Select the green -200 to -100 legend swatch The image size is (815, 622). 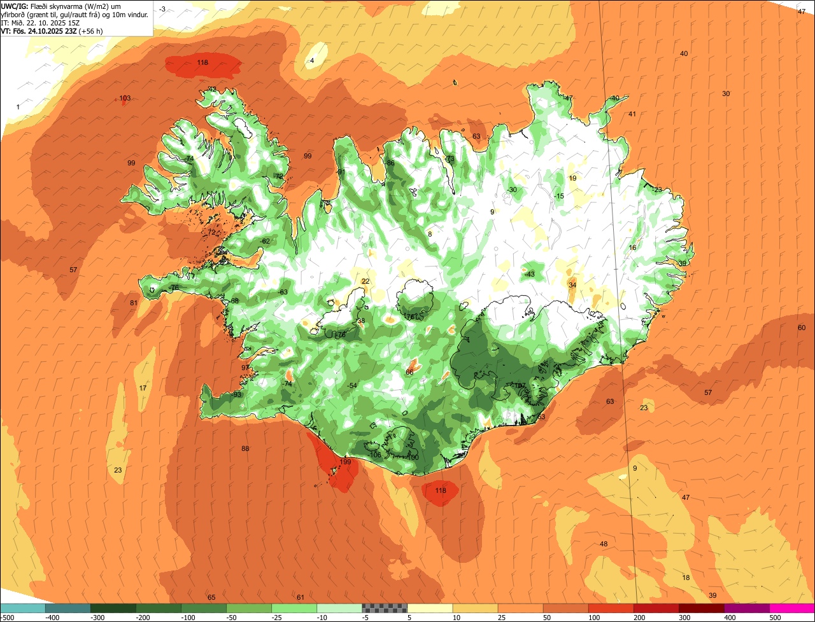point(158,608)
